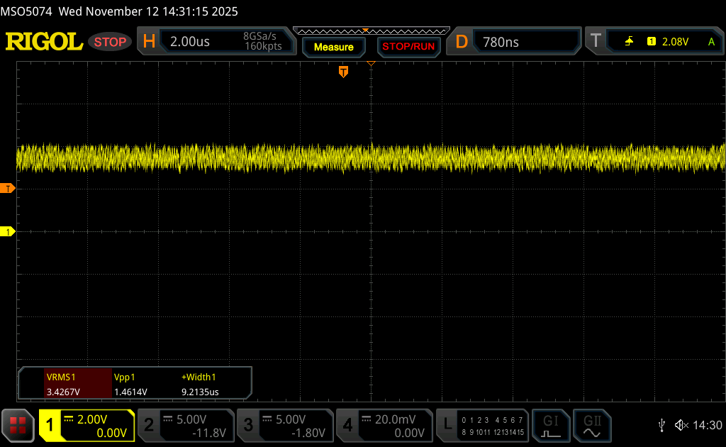The height and width of the screenshot is (447, 726).
Task: Enable channel 3 with -1.80V offset
Action: 285,425
